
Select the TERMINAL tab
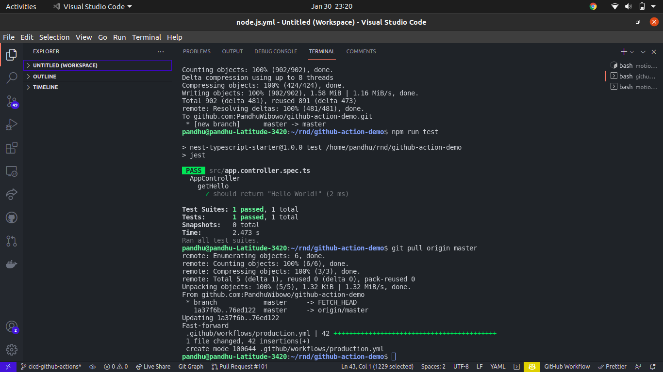[x=322, y=51]
